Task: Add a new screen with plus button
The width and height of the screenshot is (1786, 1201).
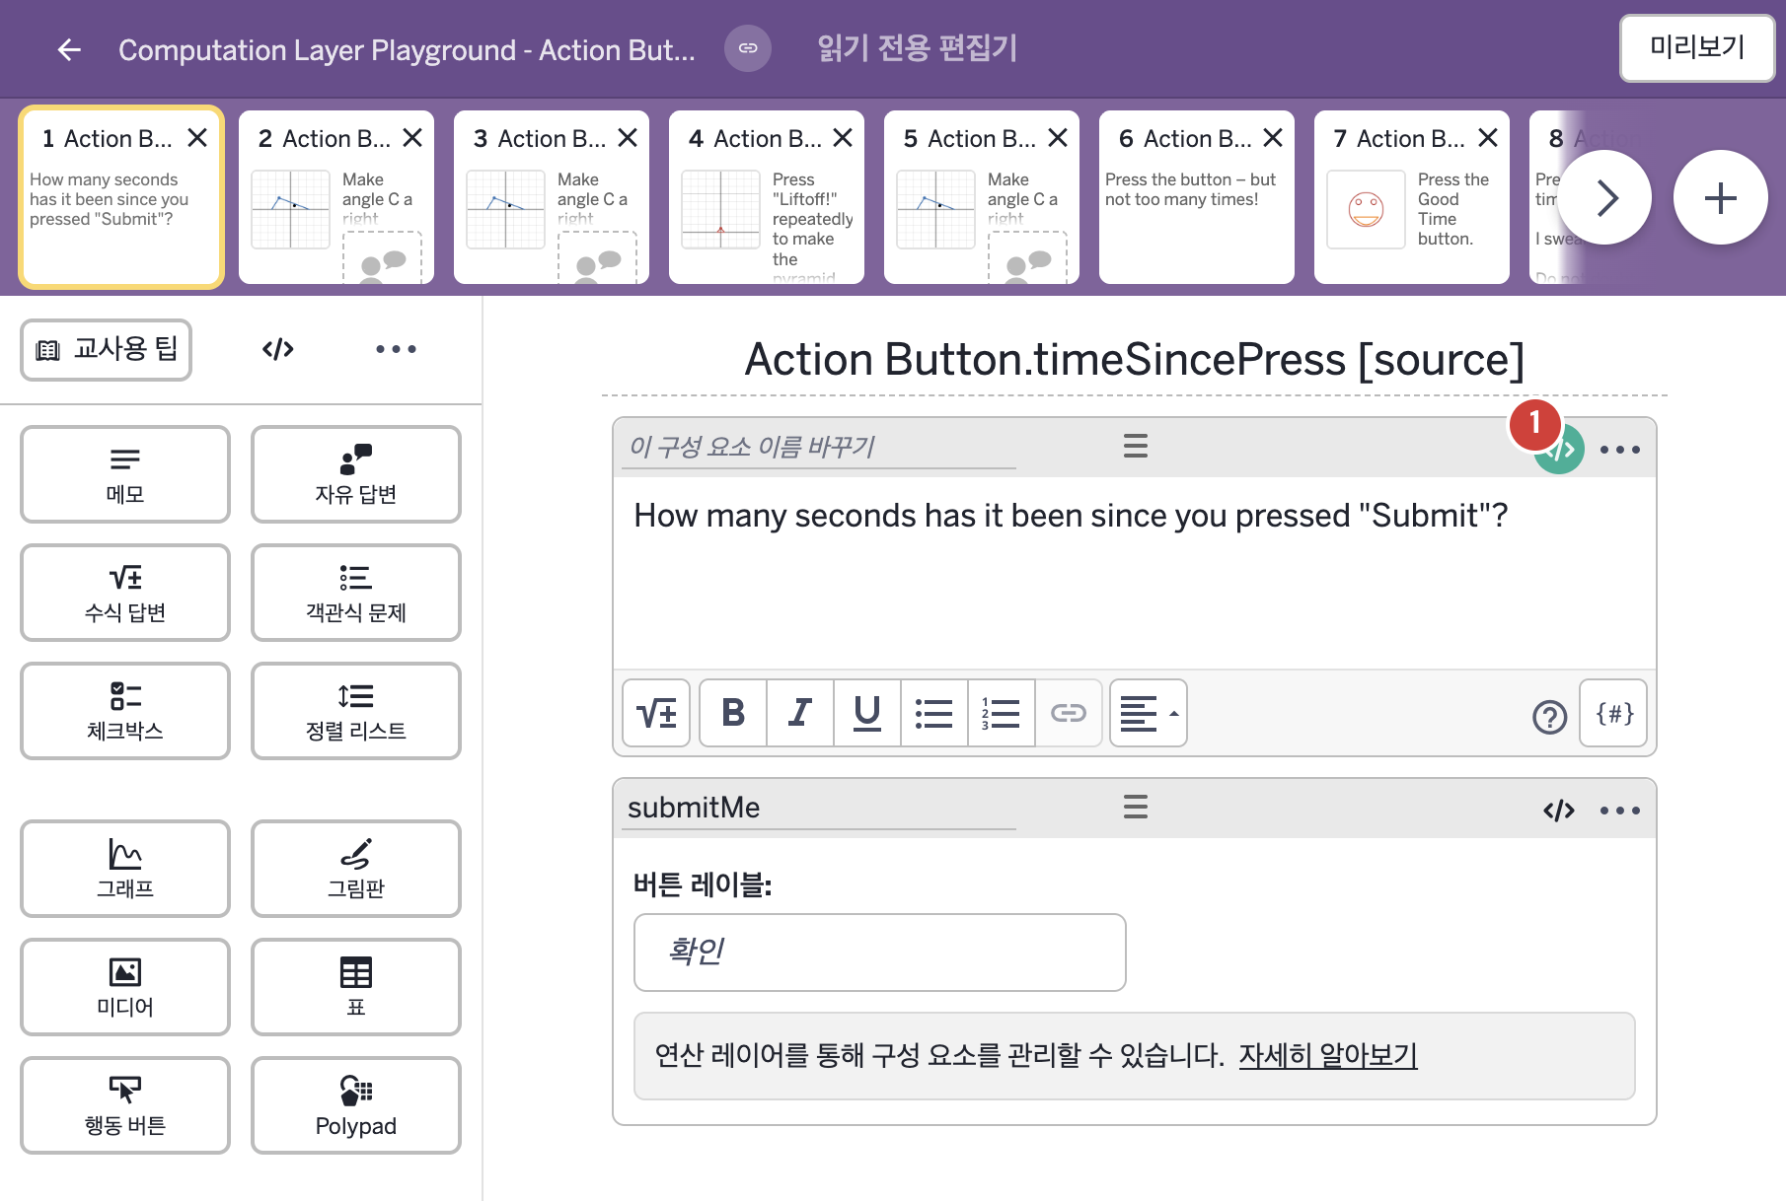Action: point(1720,198)
